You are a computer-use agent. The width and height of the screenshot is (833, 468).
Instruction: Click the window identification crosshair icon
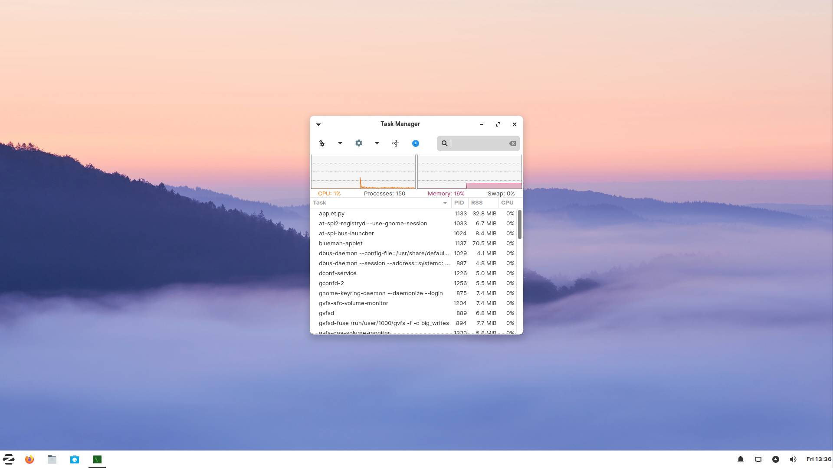coord(395,143)
